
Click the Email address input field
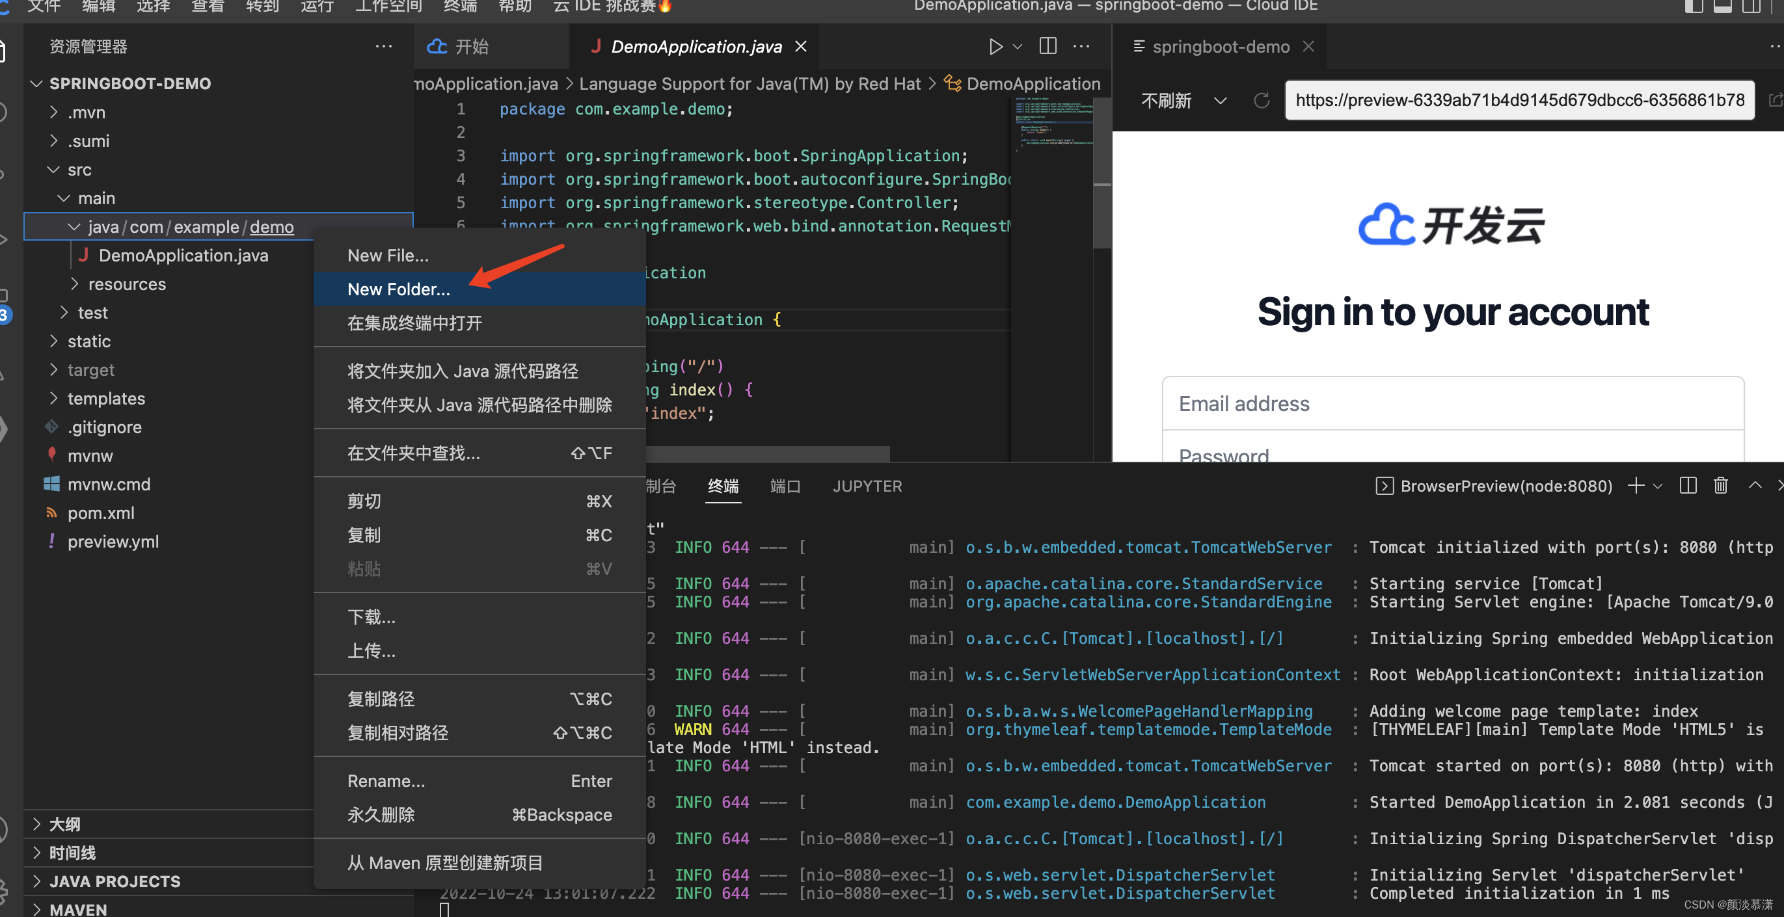tap(1452, 403)
